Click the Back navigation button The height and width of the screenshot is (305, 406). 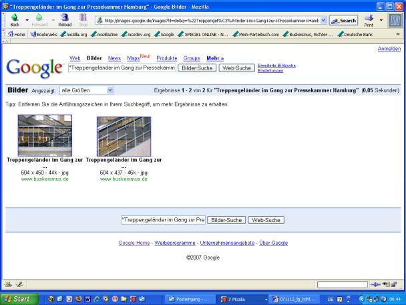click(15, 20)
